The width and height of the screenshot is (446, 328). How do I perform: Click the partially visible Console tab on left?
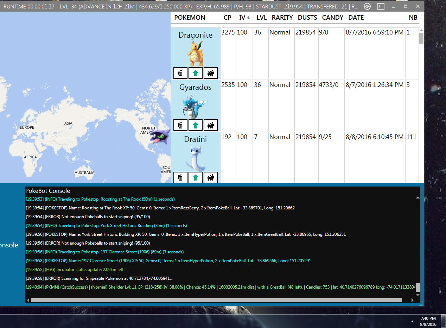point(9,245)
